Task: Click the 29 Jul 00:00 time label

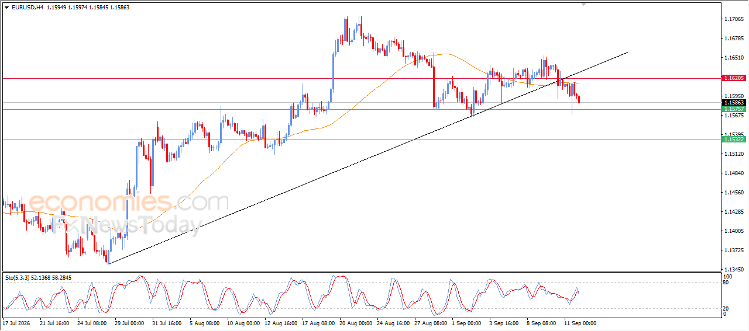Action: click(129, 323)
